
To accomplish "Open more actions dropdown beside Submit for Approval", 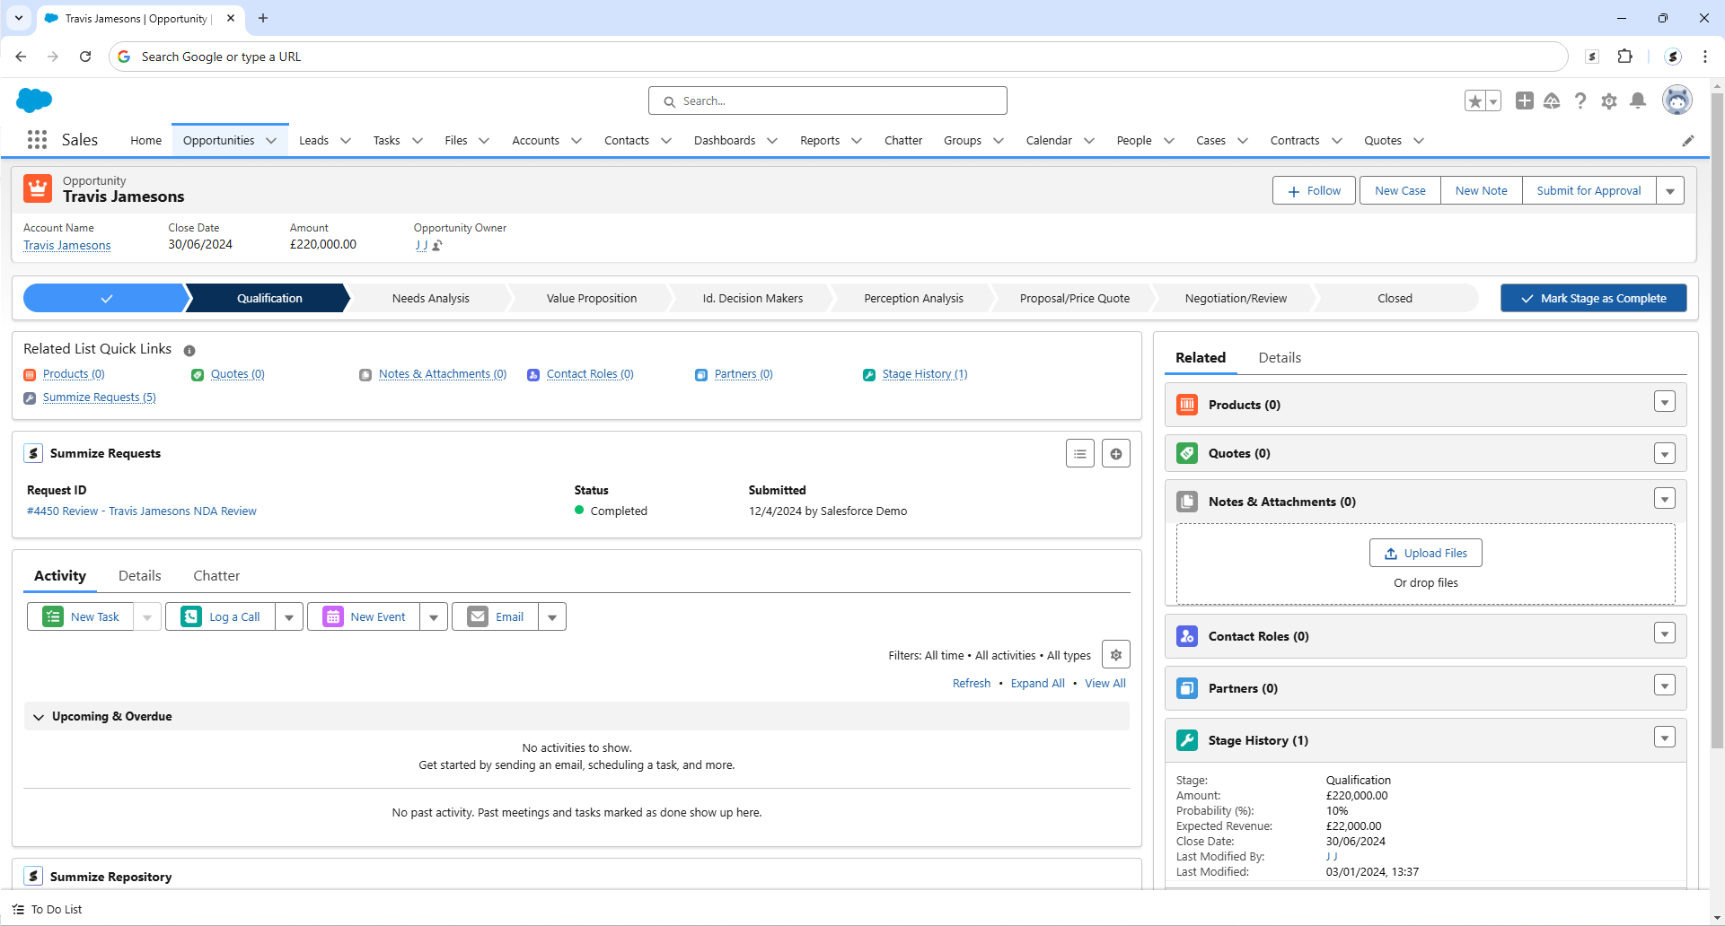I will [x=1670, y=191].
